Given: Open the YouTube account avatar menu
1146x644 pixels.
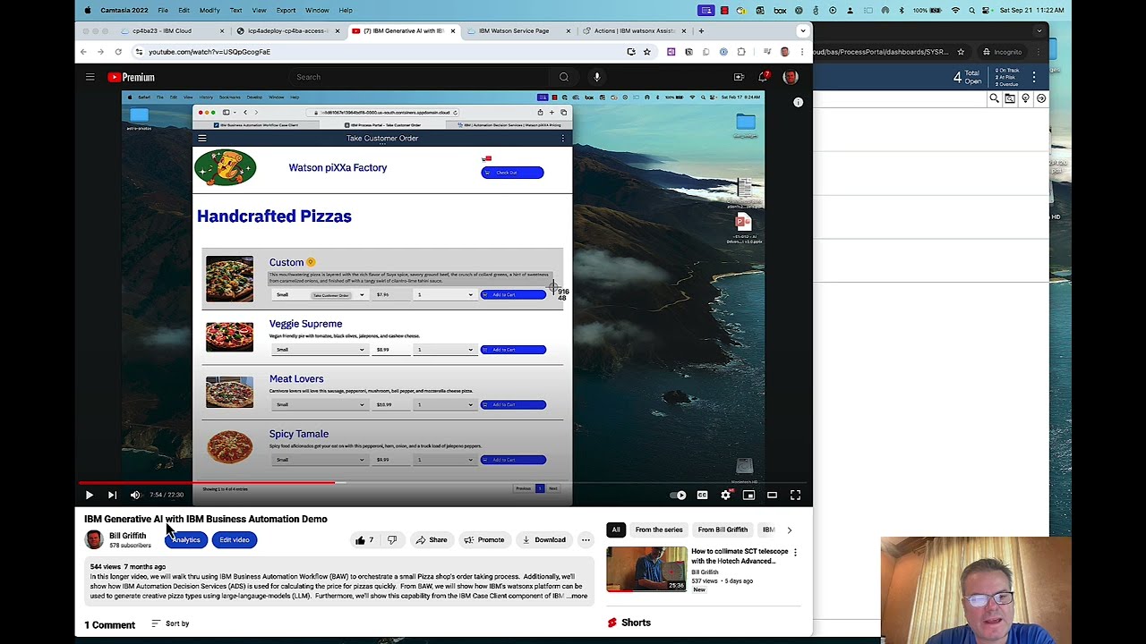Looking at the screenshot, I should 790,77.
